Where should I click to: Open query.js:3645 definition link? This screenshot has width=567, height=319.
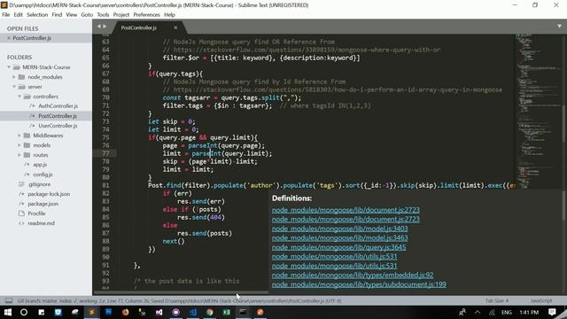338,247
